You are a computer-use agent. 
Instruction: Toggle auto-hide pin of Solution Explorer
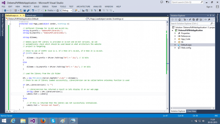tap(211, 15)
